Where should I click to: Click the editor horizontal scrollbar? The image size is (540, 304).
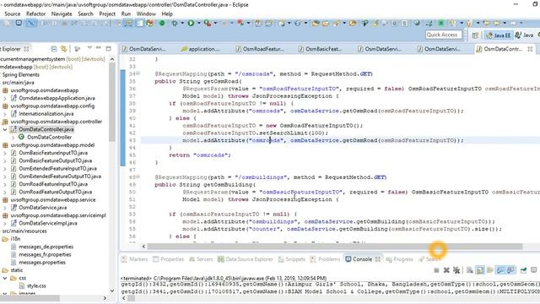click(x=335, y=247)
